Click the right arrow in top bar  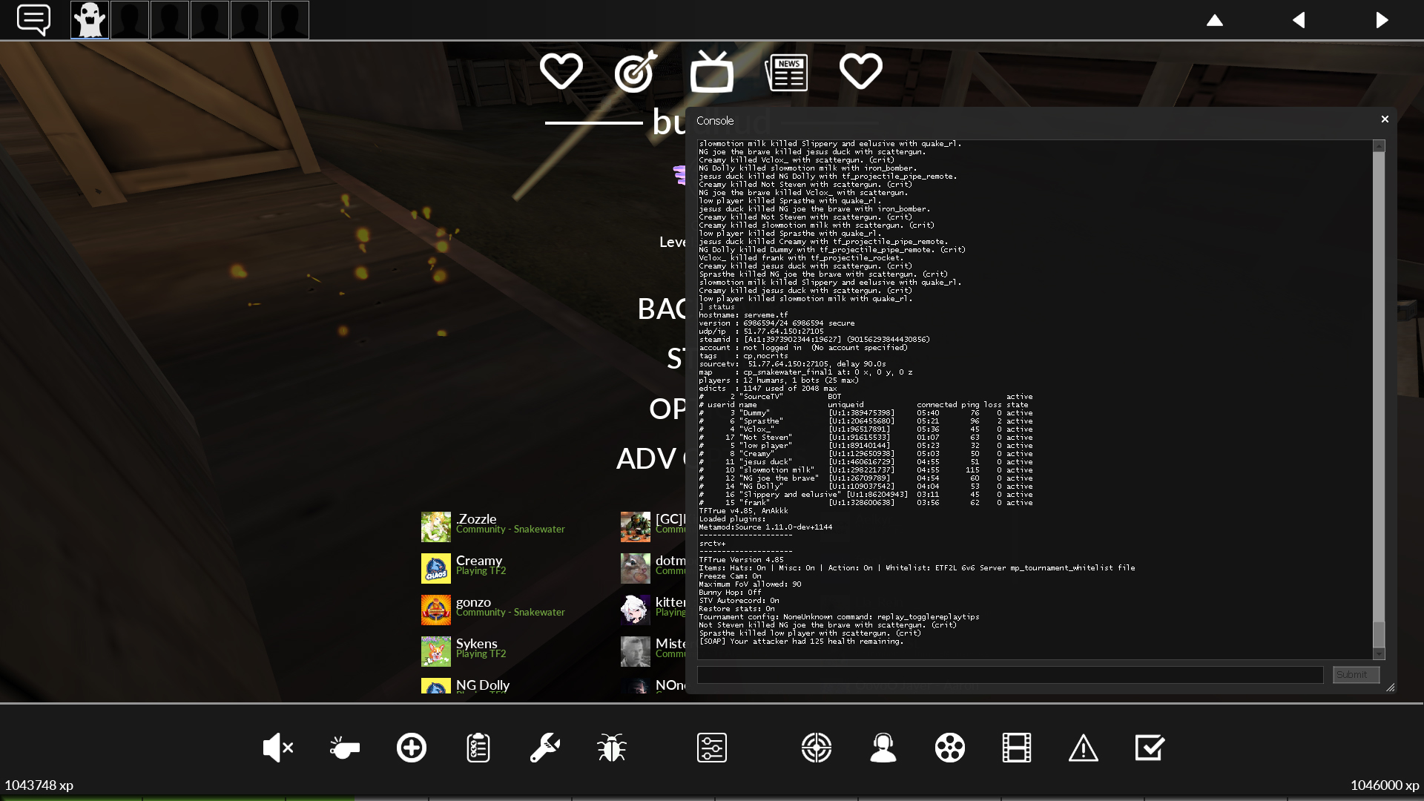click(1382, 20)
